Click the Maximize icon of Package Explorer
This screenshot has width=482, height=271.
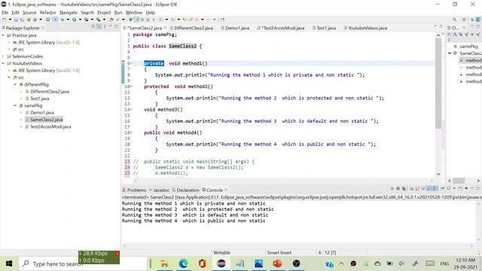click(x=116, y=27)
